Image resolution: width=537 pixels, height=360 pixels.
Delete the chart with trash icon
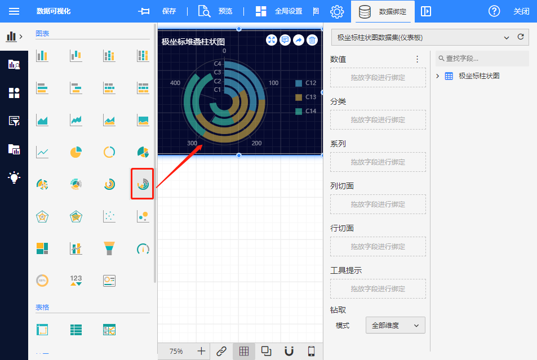312,40
